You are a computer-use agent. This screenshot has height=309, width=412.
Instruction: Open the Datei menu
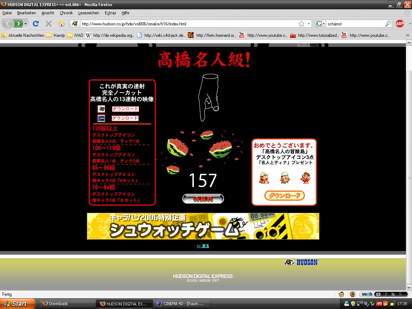point(7,13)
